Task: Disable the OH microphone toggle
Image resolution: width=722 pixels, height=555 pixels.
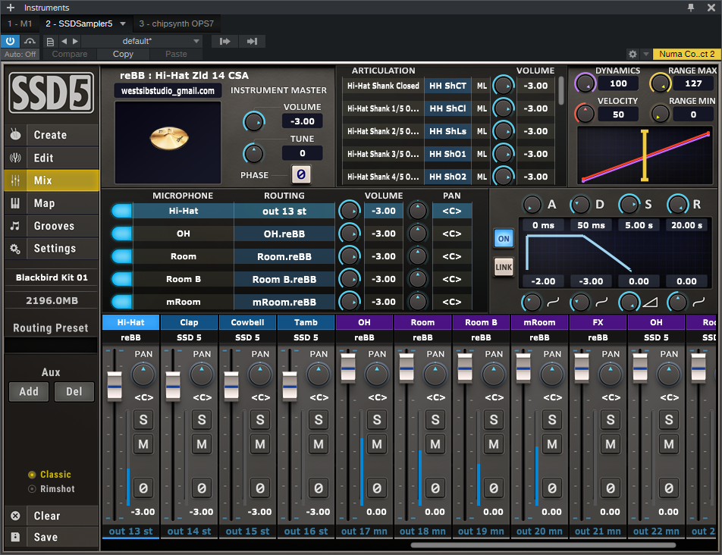Action: (121, 234)
